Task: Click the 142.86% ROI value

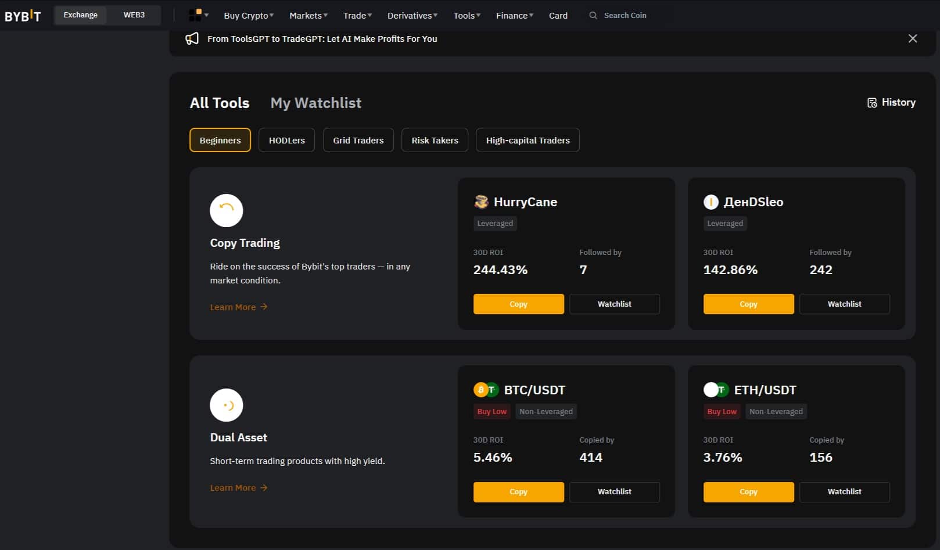Action: click(731, 269)
